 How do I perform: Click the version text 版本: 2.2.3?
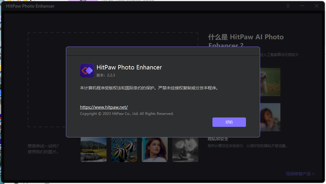tap(106, 75)
